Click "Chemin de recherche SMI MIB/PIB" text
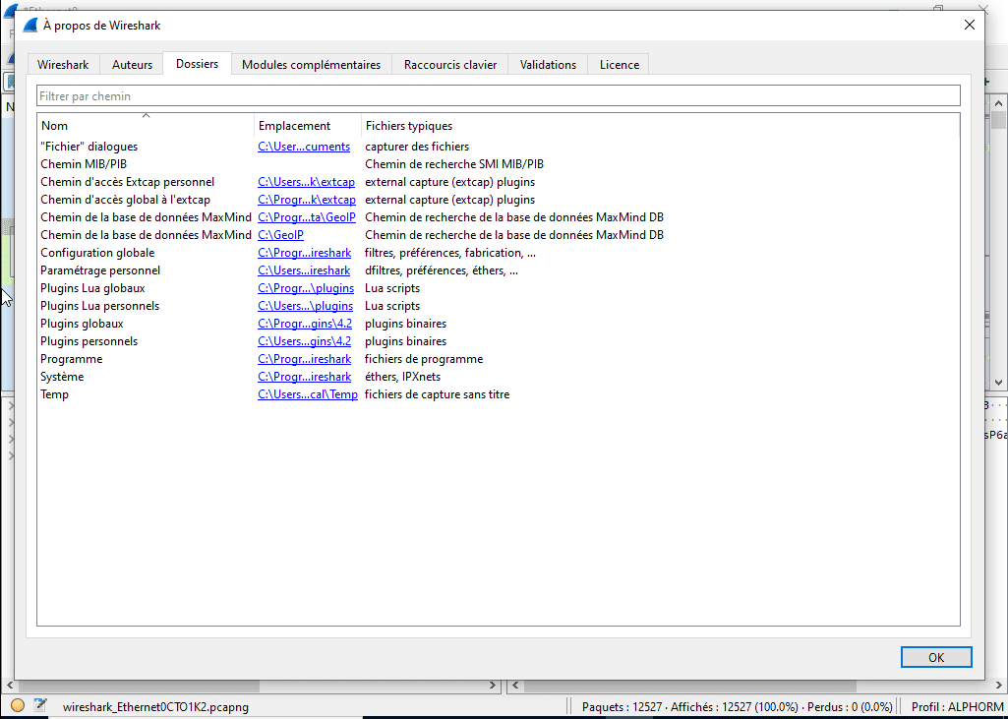 pos(454,164)
